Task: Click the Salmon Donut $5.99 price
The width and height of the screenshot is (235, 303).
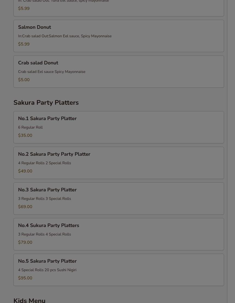Action: click(24, 44)
